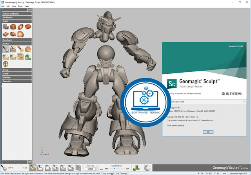251x175 pixels.
Task: Click the Geomagic Sculpt branding in bottom bar
Action: click(x=230, y=168)
